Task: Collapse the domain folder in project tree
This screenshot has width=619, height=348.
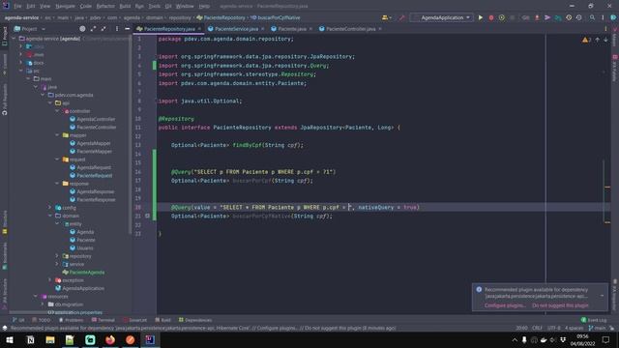Action: pos(50,216)
